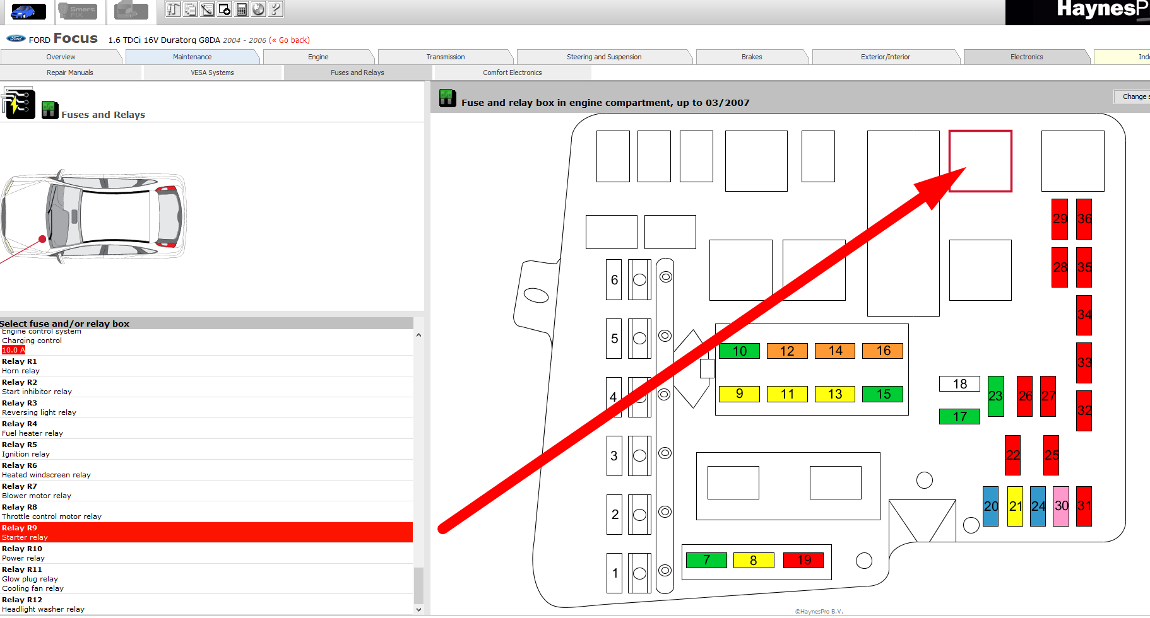Select yellow fuse 8

[x=754, y=560]
